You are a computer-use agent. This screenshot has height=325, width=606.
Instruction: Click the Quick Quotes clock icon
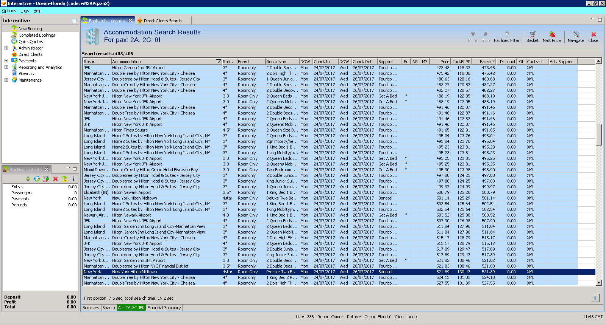coord(14,41)
